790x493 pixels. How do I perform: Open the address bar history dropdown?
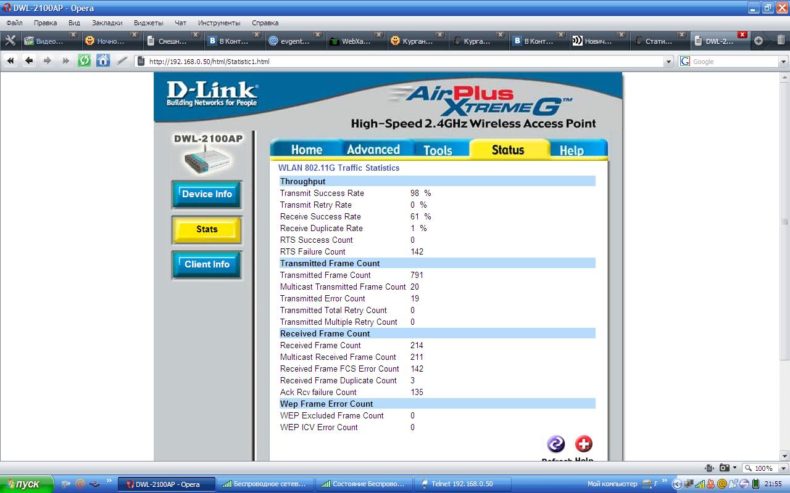[668, 62]
